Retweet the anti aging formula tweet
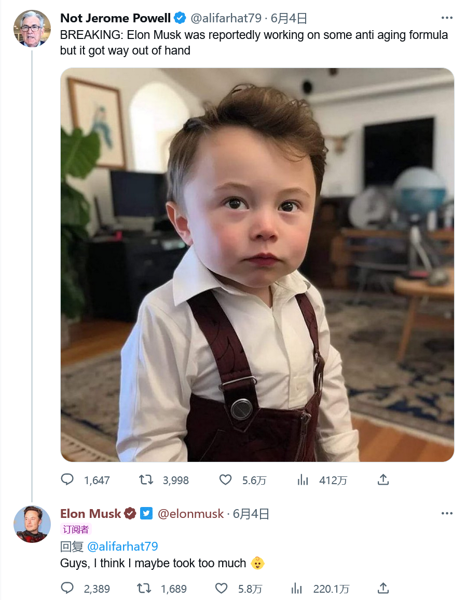The width and height of the screenshot is (466, 600). (146, 479)
